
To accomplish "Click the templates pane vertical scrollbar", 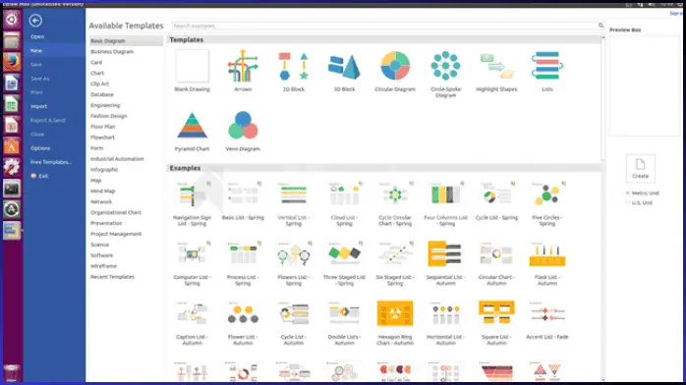I will [x=603, y=98].
